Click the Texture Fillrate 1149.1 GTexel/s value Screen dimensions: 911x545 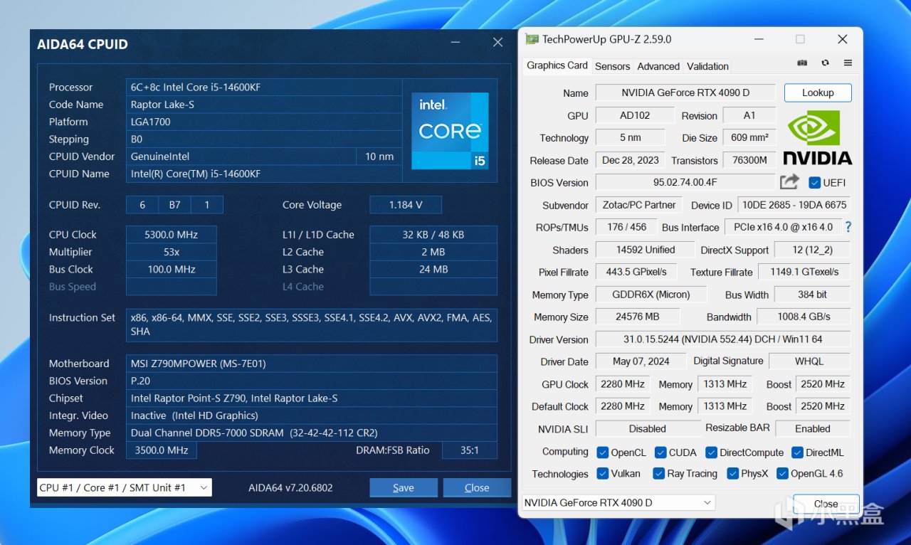(x=804, y=272)
